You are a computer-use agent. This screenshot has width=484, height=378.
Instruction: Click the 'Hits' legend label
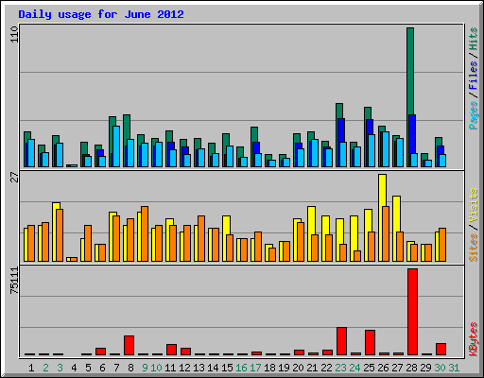click(x=473, y=39)
